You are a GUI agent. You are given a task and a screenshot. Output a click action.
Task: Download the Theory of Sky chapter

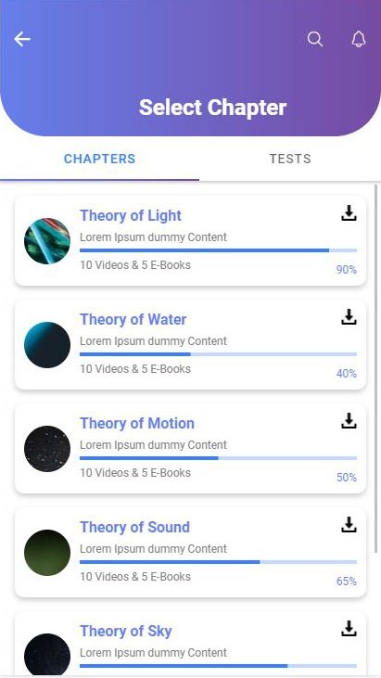pyautogui.click(x=349, y=629)
